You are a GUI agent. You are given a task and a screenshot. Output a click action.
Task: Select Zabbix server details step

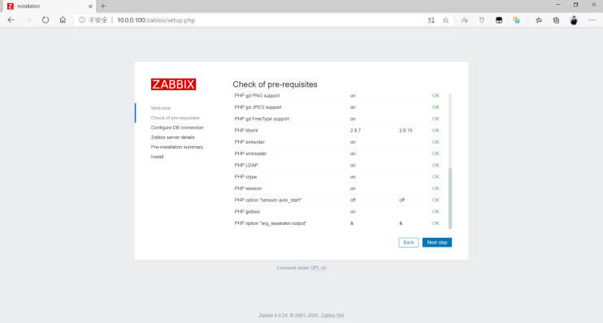tap(172, 137)
